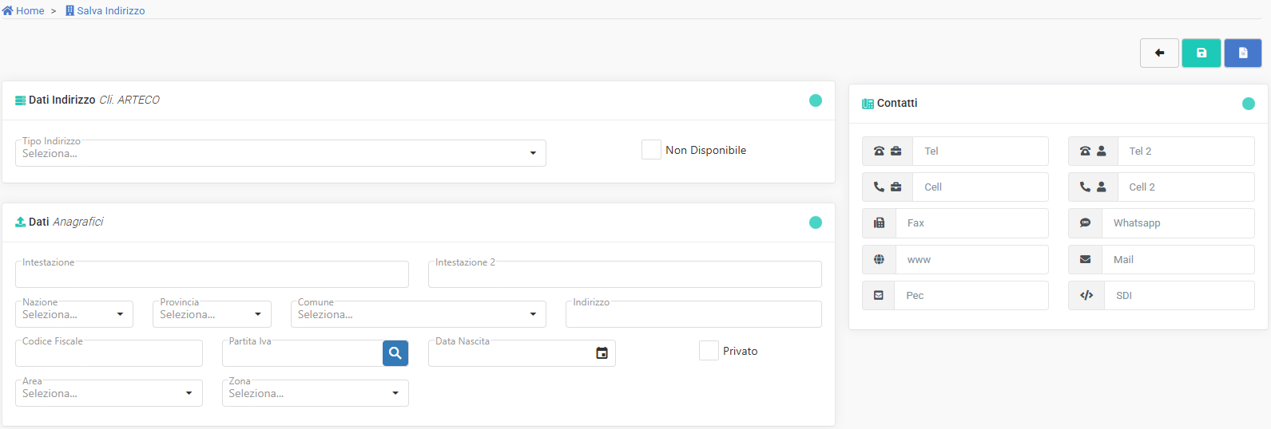This screenshot has height=429, width=1271.
Task: Open the Tipo Indirizzo dropdown
Action: pyautogui.click(x=280, y=153)
